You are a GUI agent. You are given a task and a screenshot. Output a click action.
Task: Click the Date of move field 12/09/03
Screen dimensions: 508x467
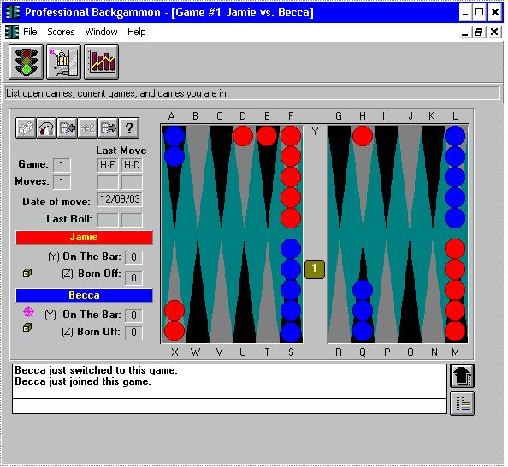120,199
